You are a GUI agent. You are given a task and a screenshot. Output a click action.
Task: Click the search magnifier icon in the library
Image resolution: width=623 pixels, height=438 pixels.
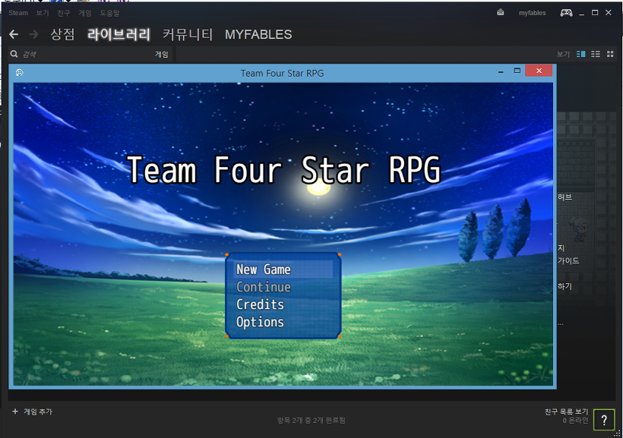(14, 54)
